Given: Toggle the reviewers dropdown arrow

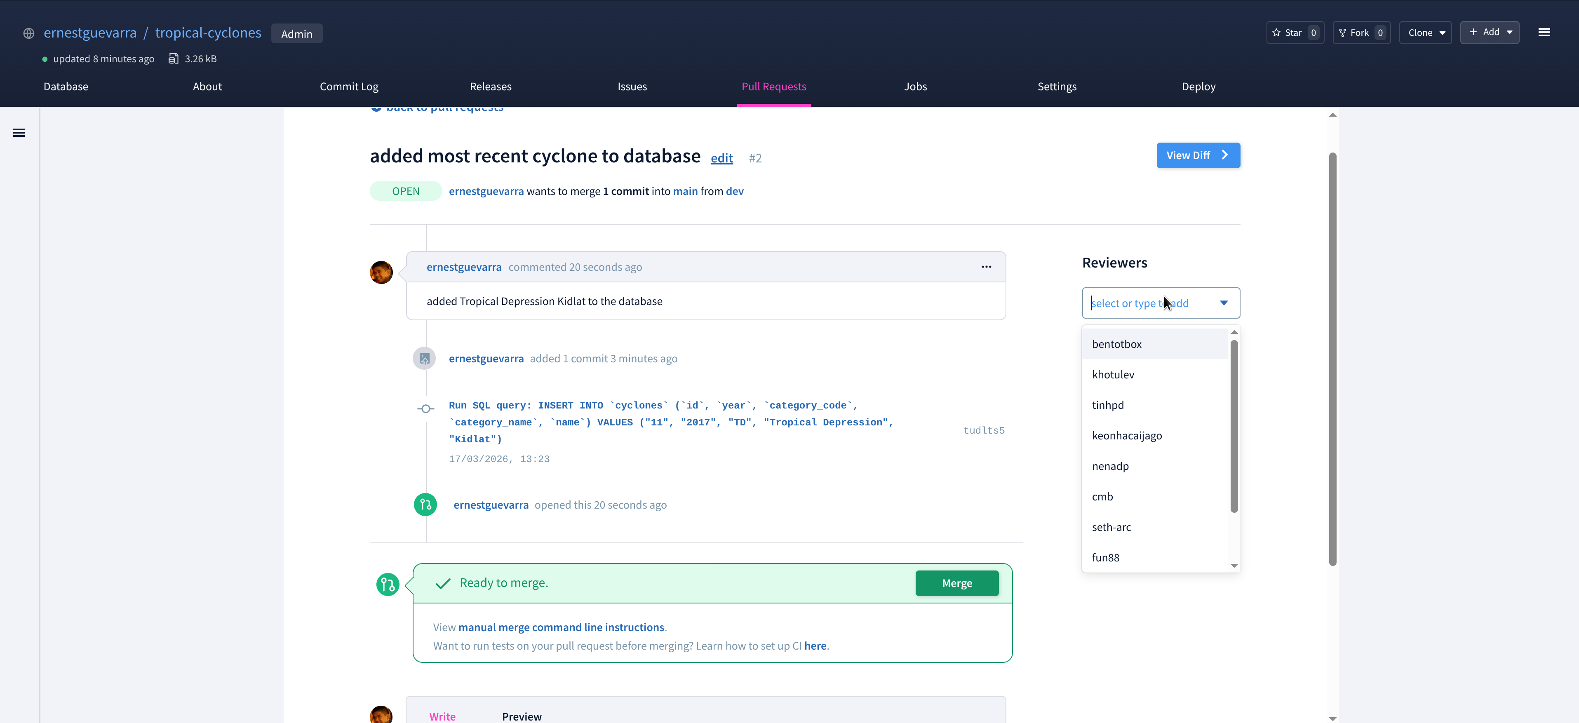Looking at the screenshot, I should click(x=1224, y=303).
